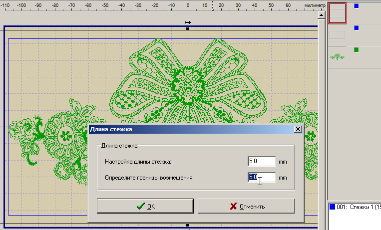The width and height of the screenshot is (381, 230).
Task: Click the blue swatch next to 001 entry
Action: [332, 207]
